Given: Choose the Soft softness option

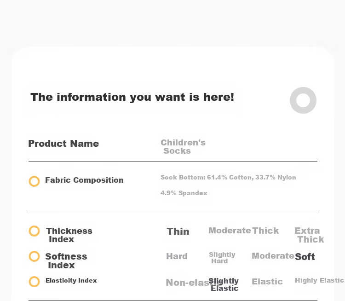Looking at the screenshot, I should point(305,257).
